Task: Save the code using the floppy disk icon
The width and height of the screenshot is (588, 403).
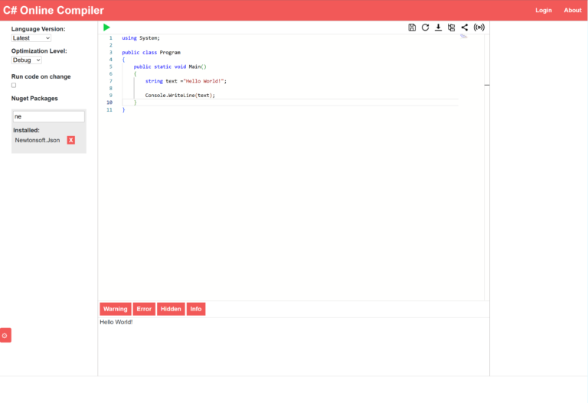Action: 412,28
